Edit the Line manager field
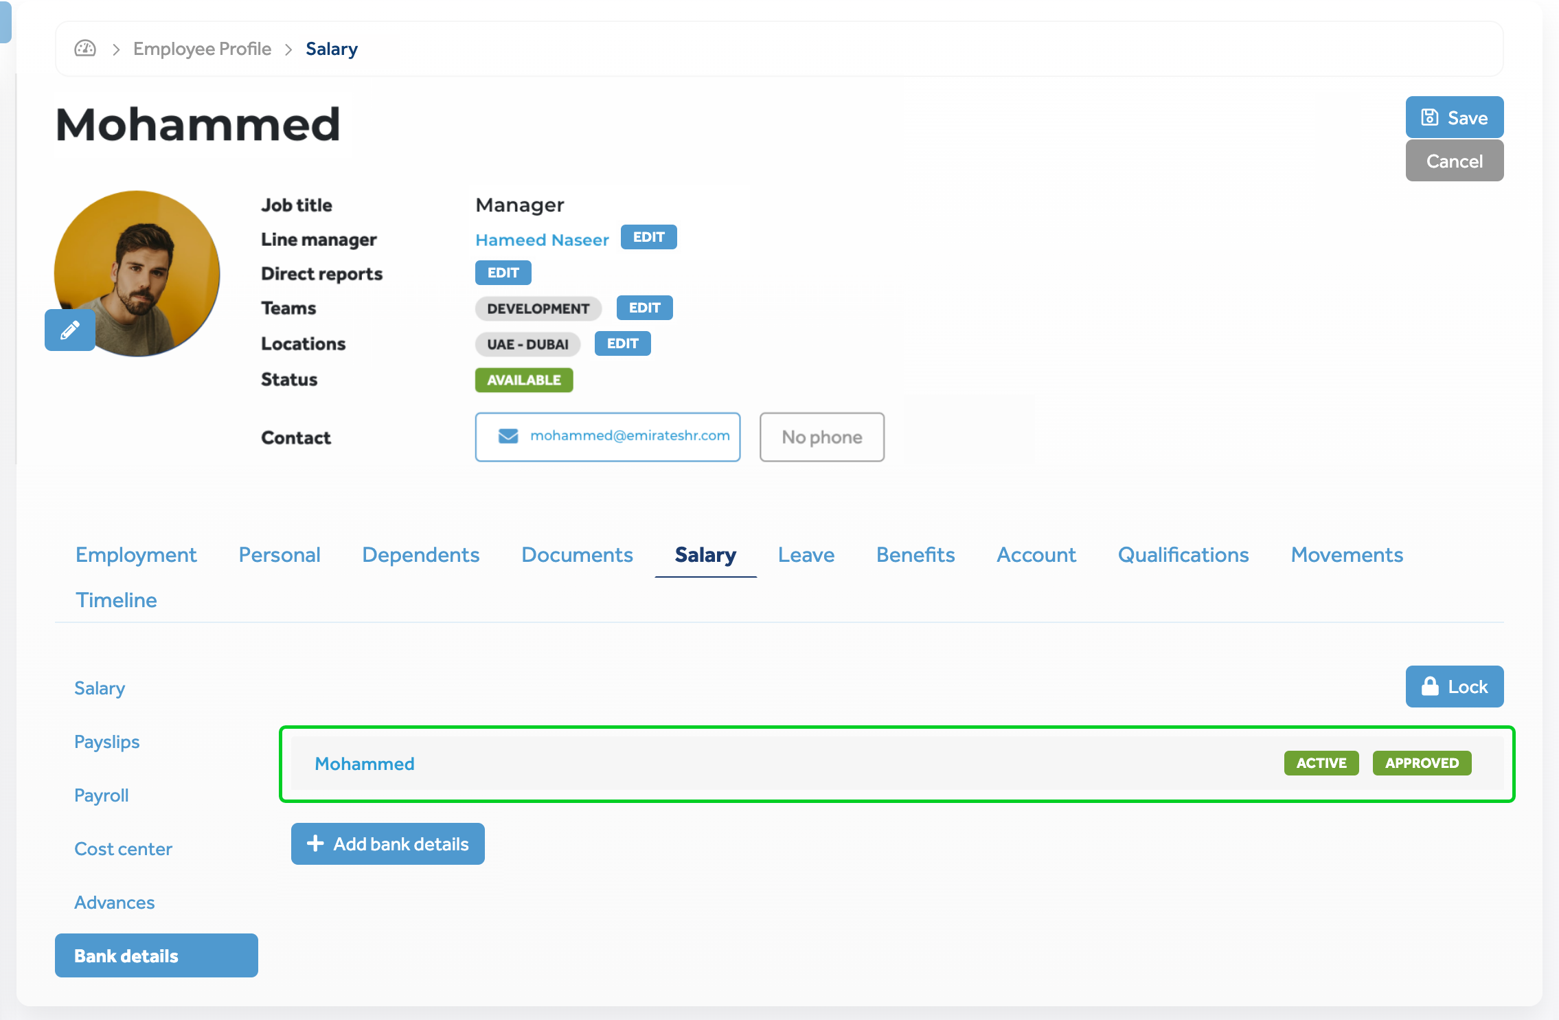 (x=649, y=237)
